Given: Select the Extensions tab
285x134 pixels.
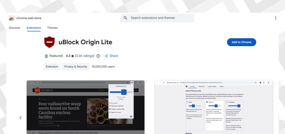Looking at the screenshot, I should [x=34, y=28].
